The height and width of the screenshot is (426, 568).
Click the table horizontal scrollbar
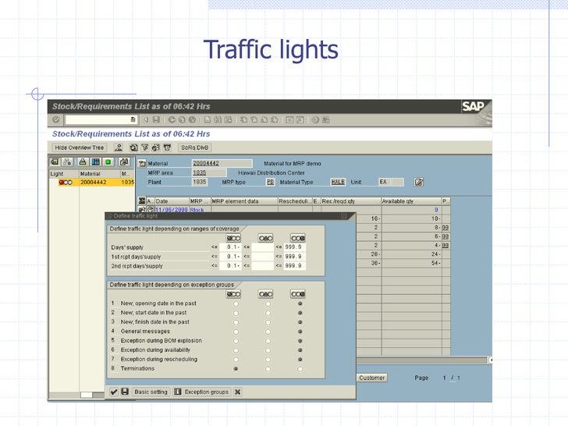click(x=421, y=360)
